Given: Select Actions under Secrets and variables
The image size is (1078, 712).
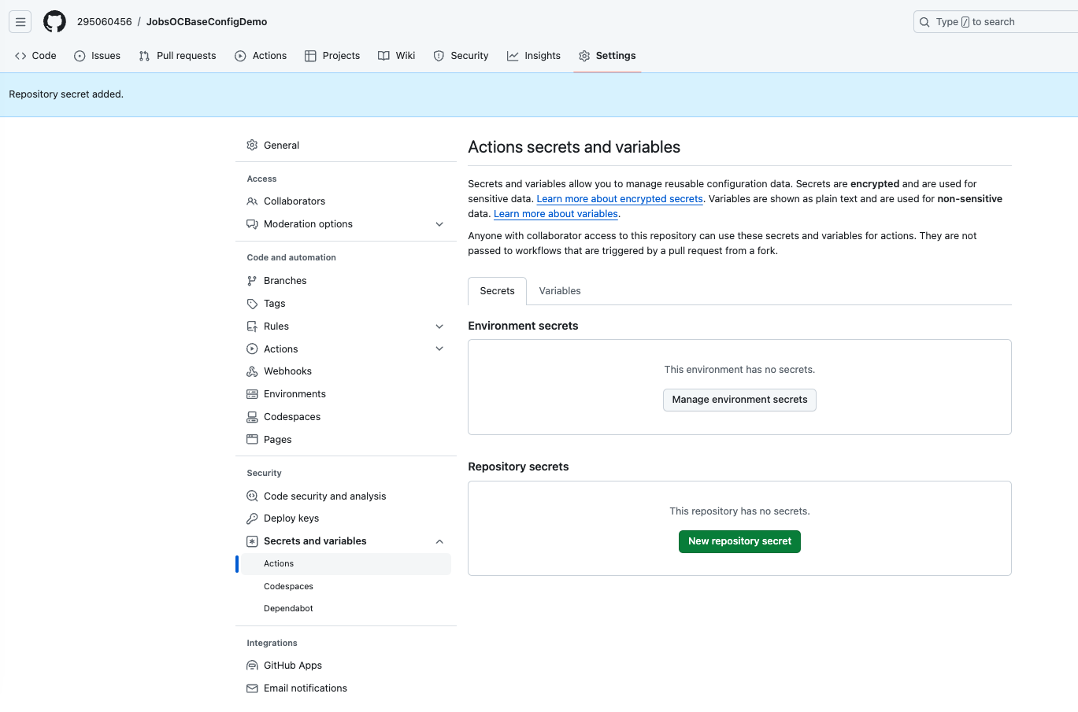Looking at the screenshot, I should (346, 564).
